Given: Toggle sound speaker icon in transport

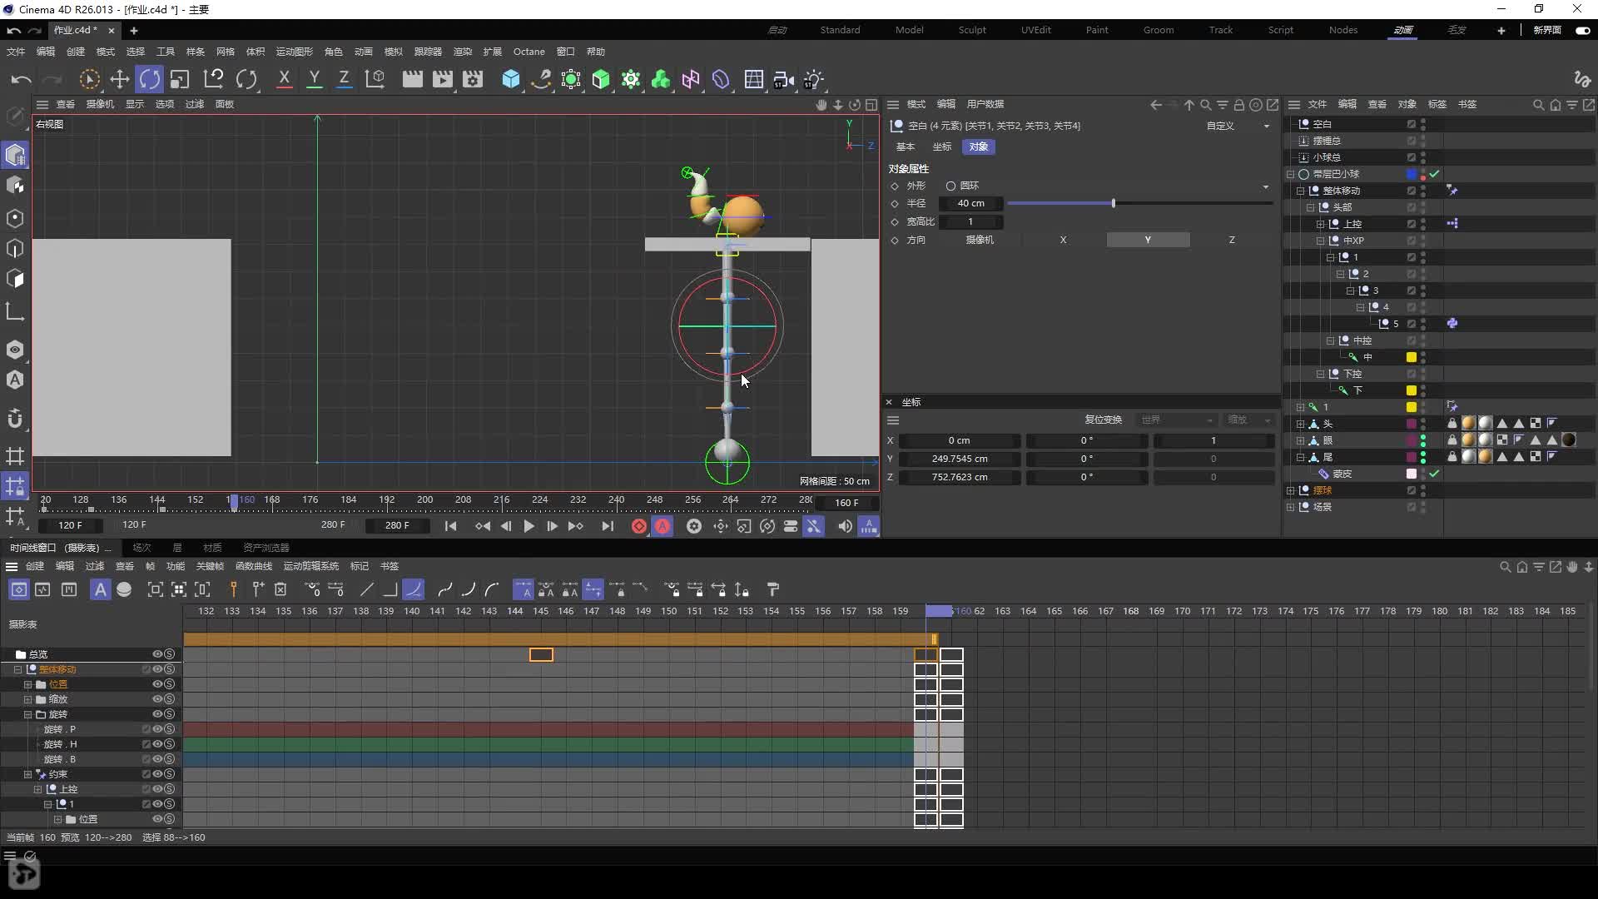Looking at the screenshot, I should click(845, 526).
